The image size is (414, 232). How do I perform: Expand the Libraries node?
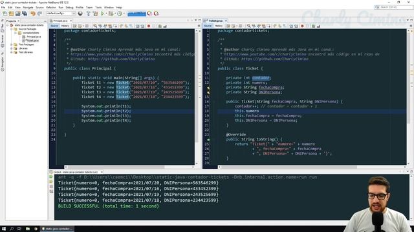12,48
